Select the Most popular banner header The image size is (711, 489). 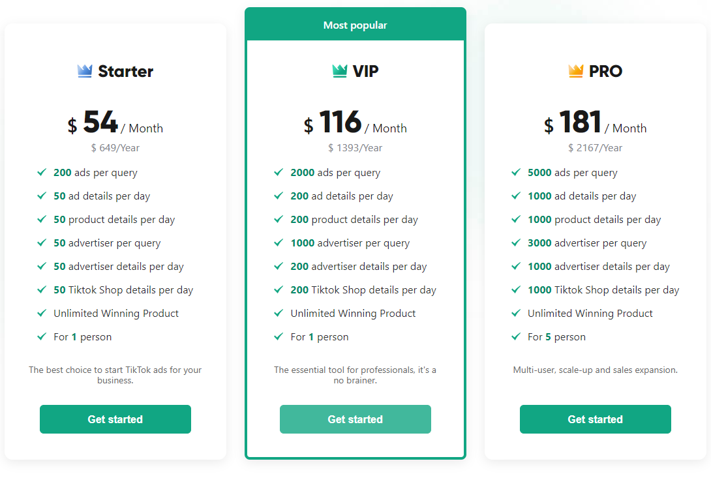(x=355, y=25)
